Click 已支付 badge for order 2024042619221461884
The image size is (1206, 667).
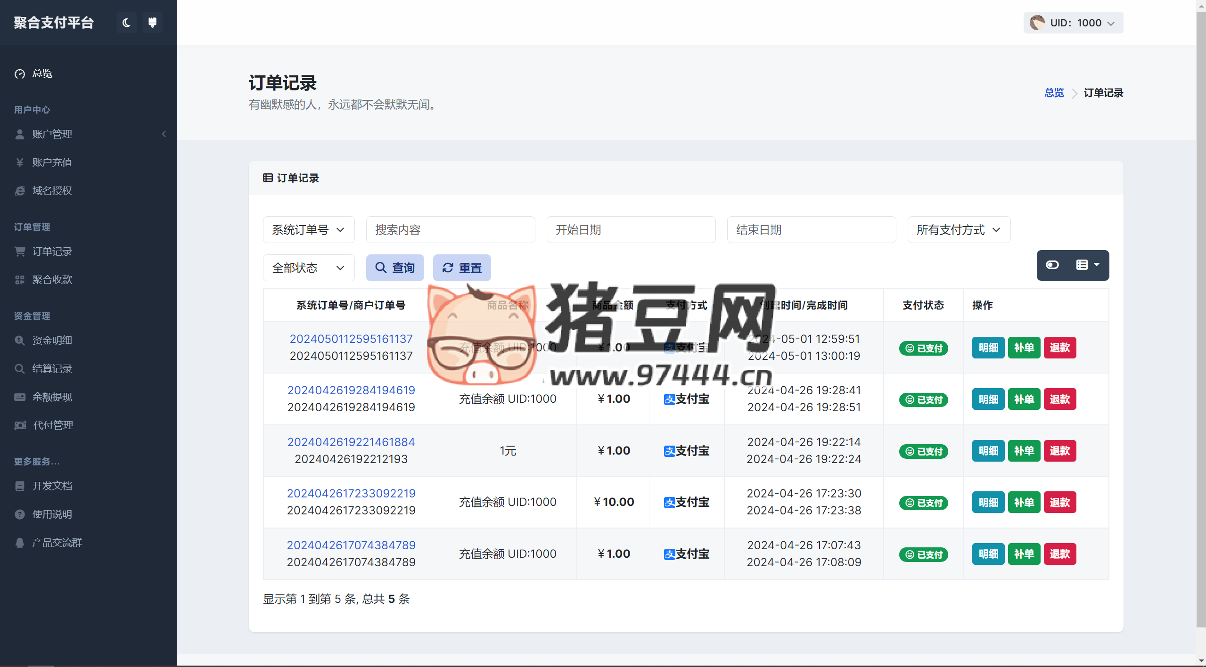[923, 451]
